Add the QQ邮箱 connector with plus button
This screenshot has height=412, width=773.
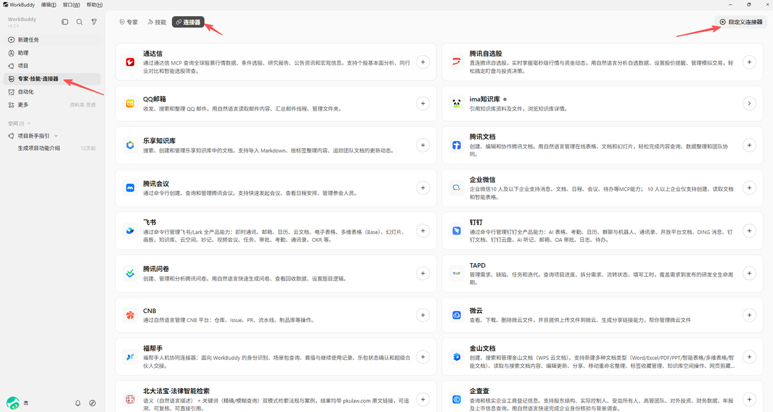[423, 103]
